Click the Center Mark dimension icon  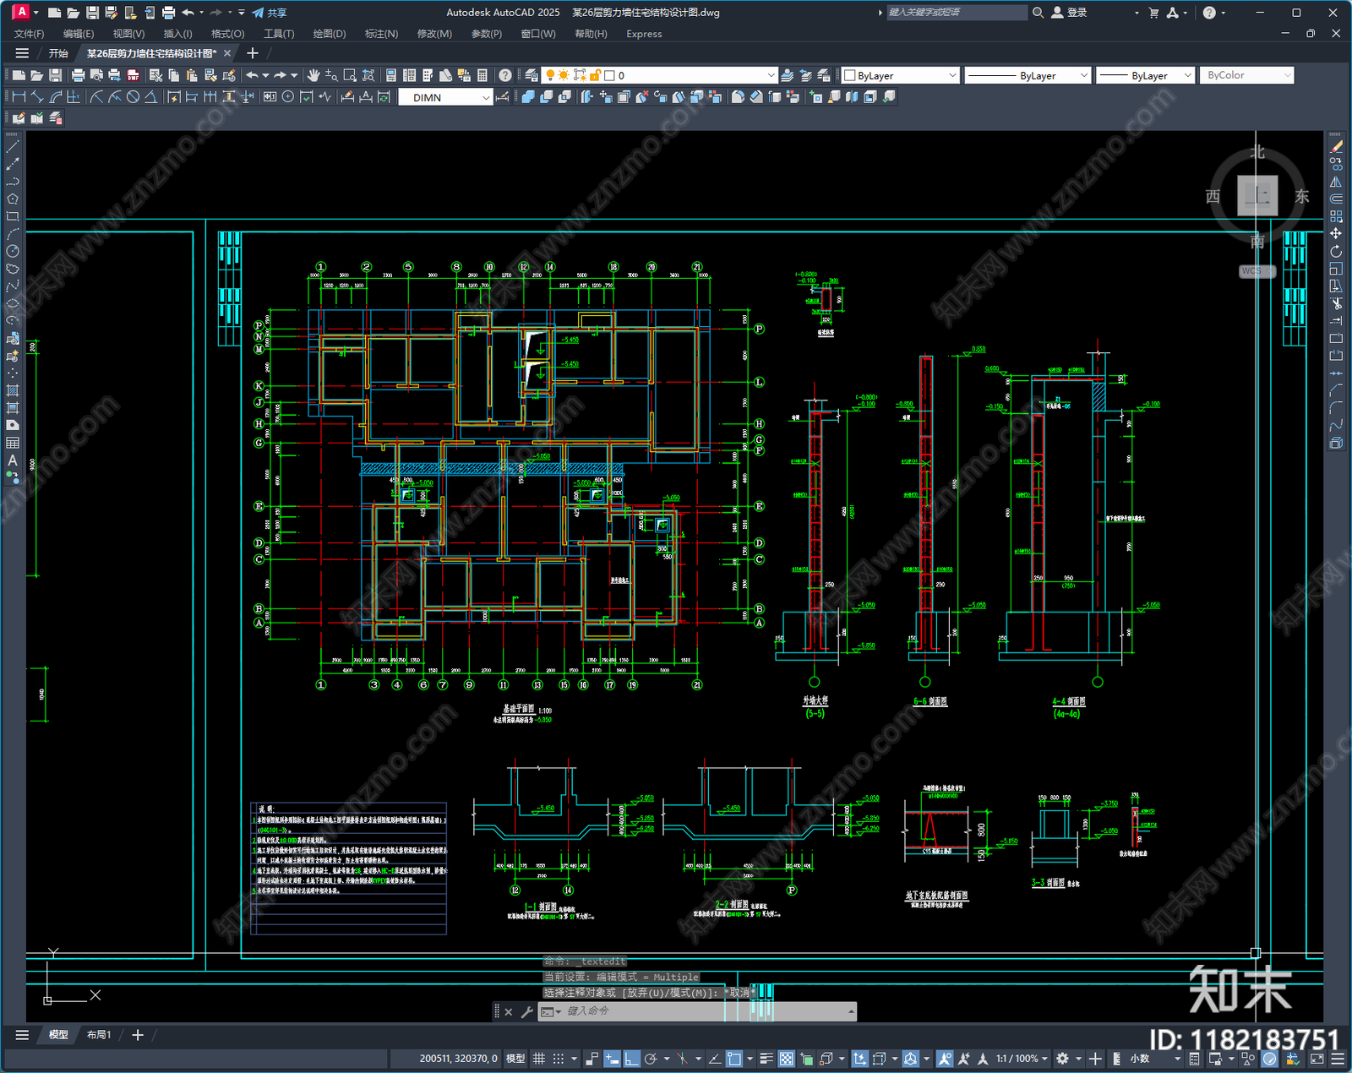[x=288, y=97]
